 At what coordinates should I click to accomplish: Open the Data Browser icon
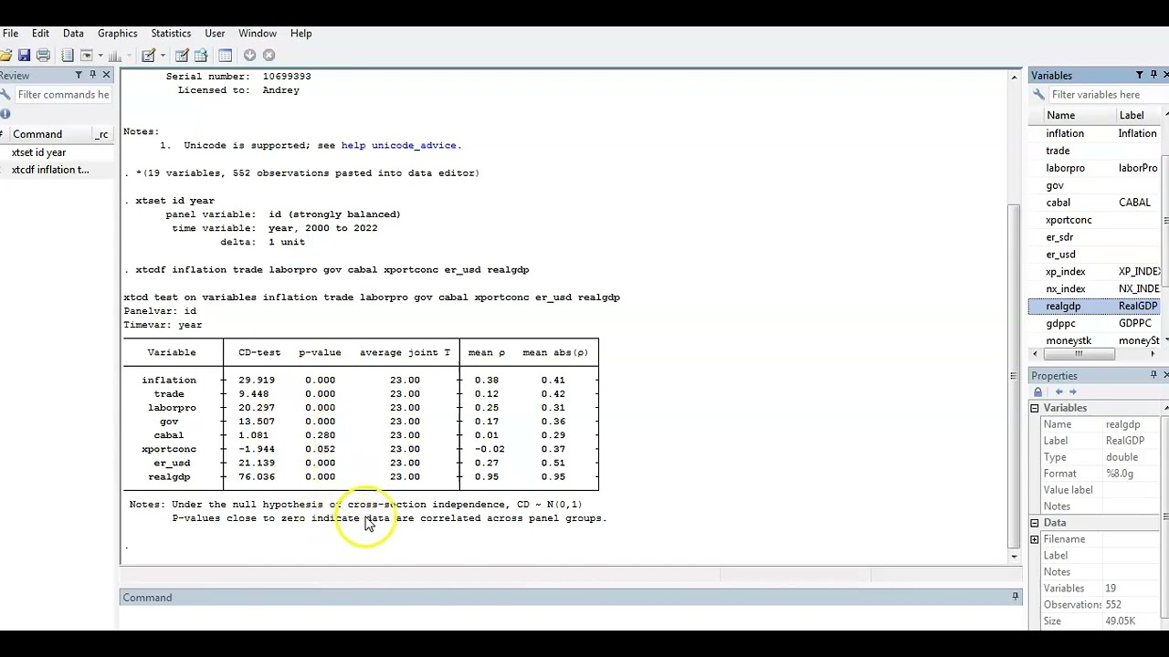pos(201,56)
